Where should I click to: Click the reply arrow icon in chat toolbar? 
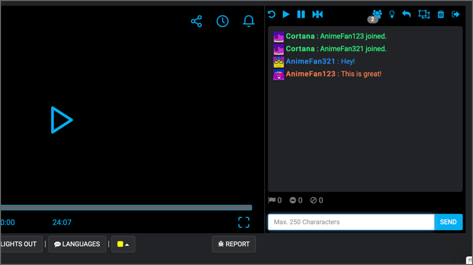point(407,14)
